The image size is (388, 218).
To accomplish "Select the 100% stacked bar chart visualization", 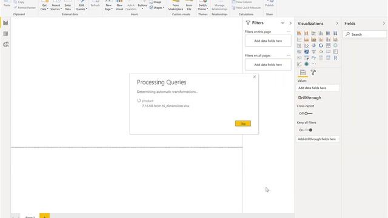I will tap(328, 33).
